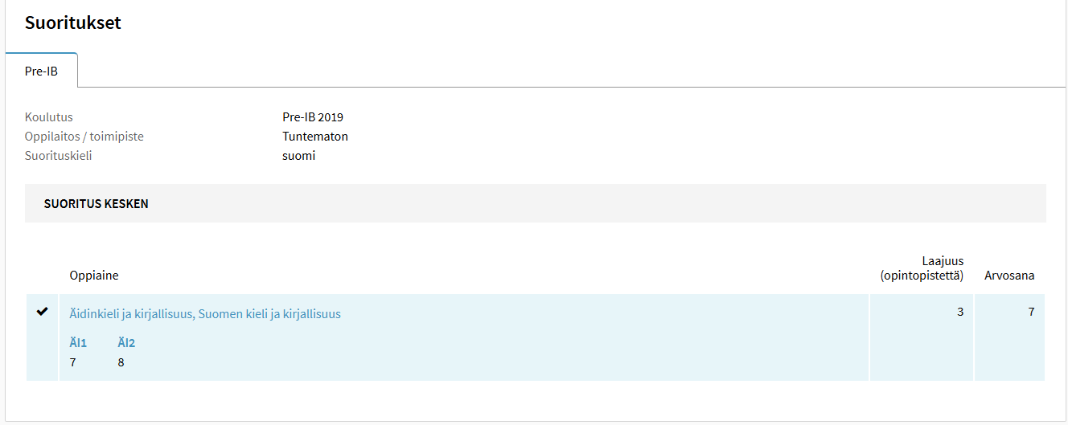Click the completed checkmark icon
The height and width of the screenshot is (425, 1068).
click(43, 312)
